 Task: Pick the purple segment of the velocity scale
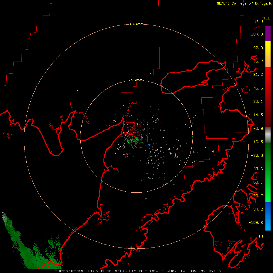click(x=268, y=34)
